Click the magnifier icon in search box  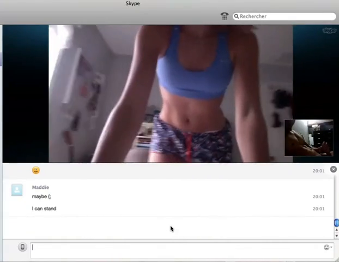click(237, 16)
